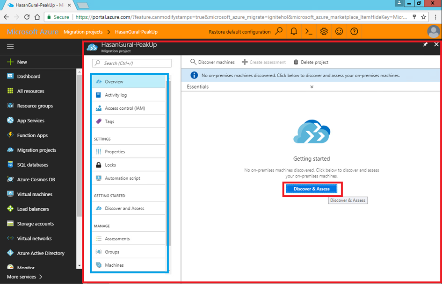Click Create assessment in the toolbar
This screenshot has height=284, width=442.
click(x=264, y=62)
